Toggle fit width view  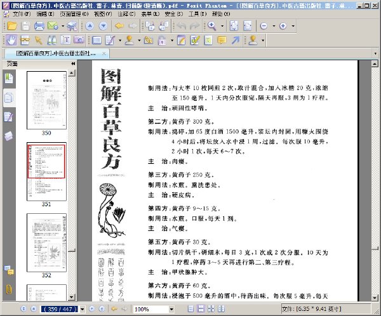[x=248, y=26]
